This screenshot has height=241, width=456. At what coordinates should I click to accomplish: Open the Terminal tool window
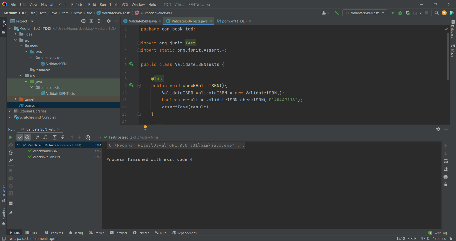[119, 233]
